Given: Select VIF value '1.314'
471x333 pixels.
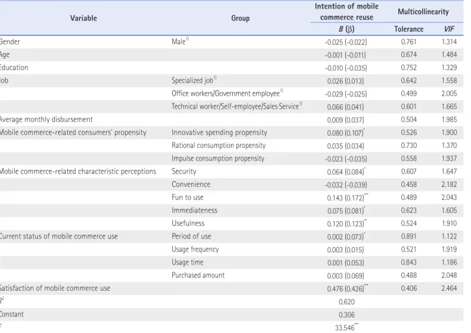Looking at the screenshot, I should pyautogui.click(x=449, y=42).
